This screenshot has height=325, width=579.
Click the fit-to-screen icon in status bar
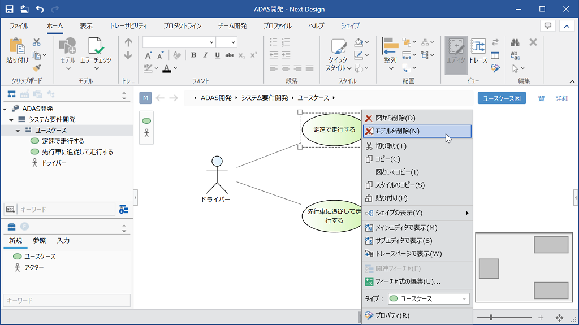tap(559, 318)
